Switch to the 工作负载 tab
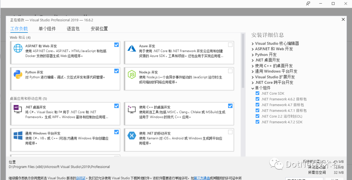352x180 pixels. tap(19, 29)
